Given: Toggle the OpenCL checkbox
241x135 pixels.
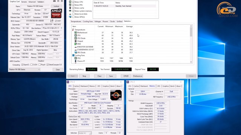Looking at the screenshot, I should [23, 64].
